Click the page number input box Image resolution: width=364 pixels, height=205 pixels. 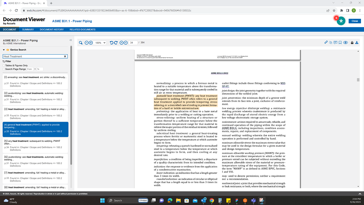(x=133, y=43)
